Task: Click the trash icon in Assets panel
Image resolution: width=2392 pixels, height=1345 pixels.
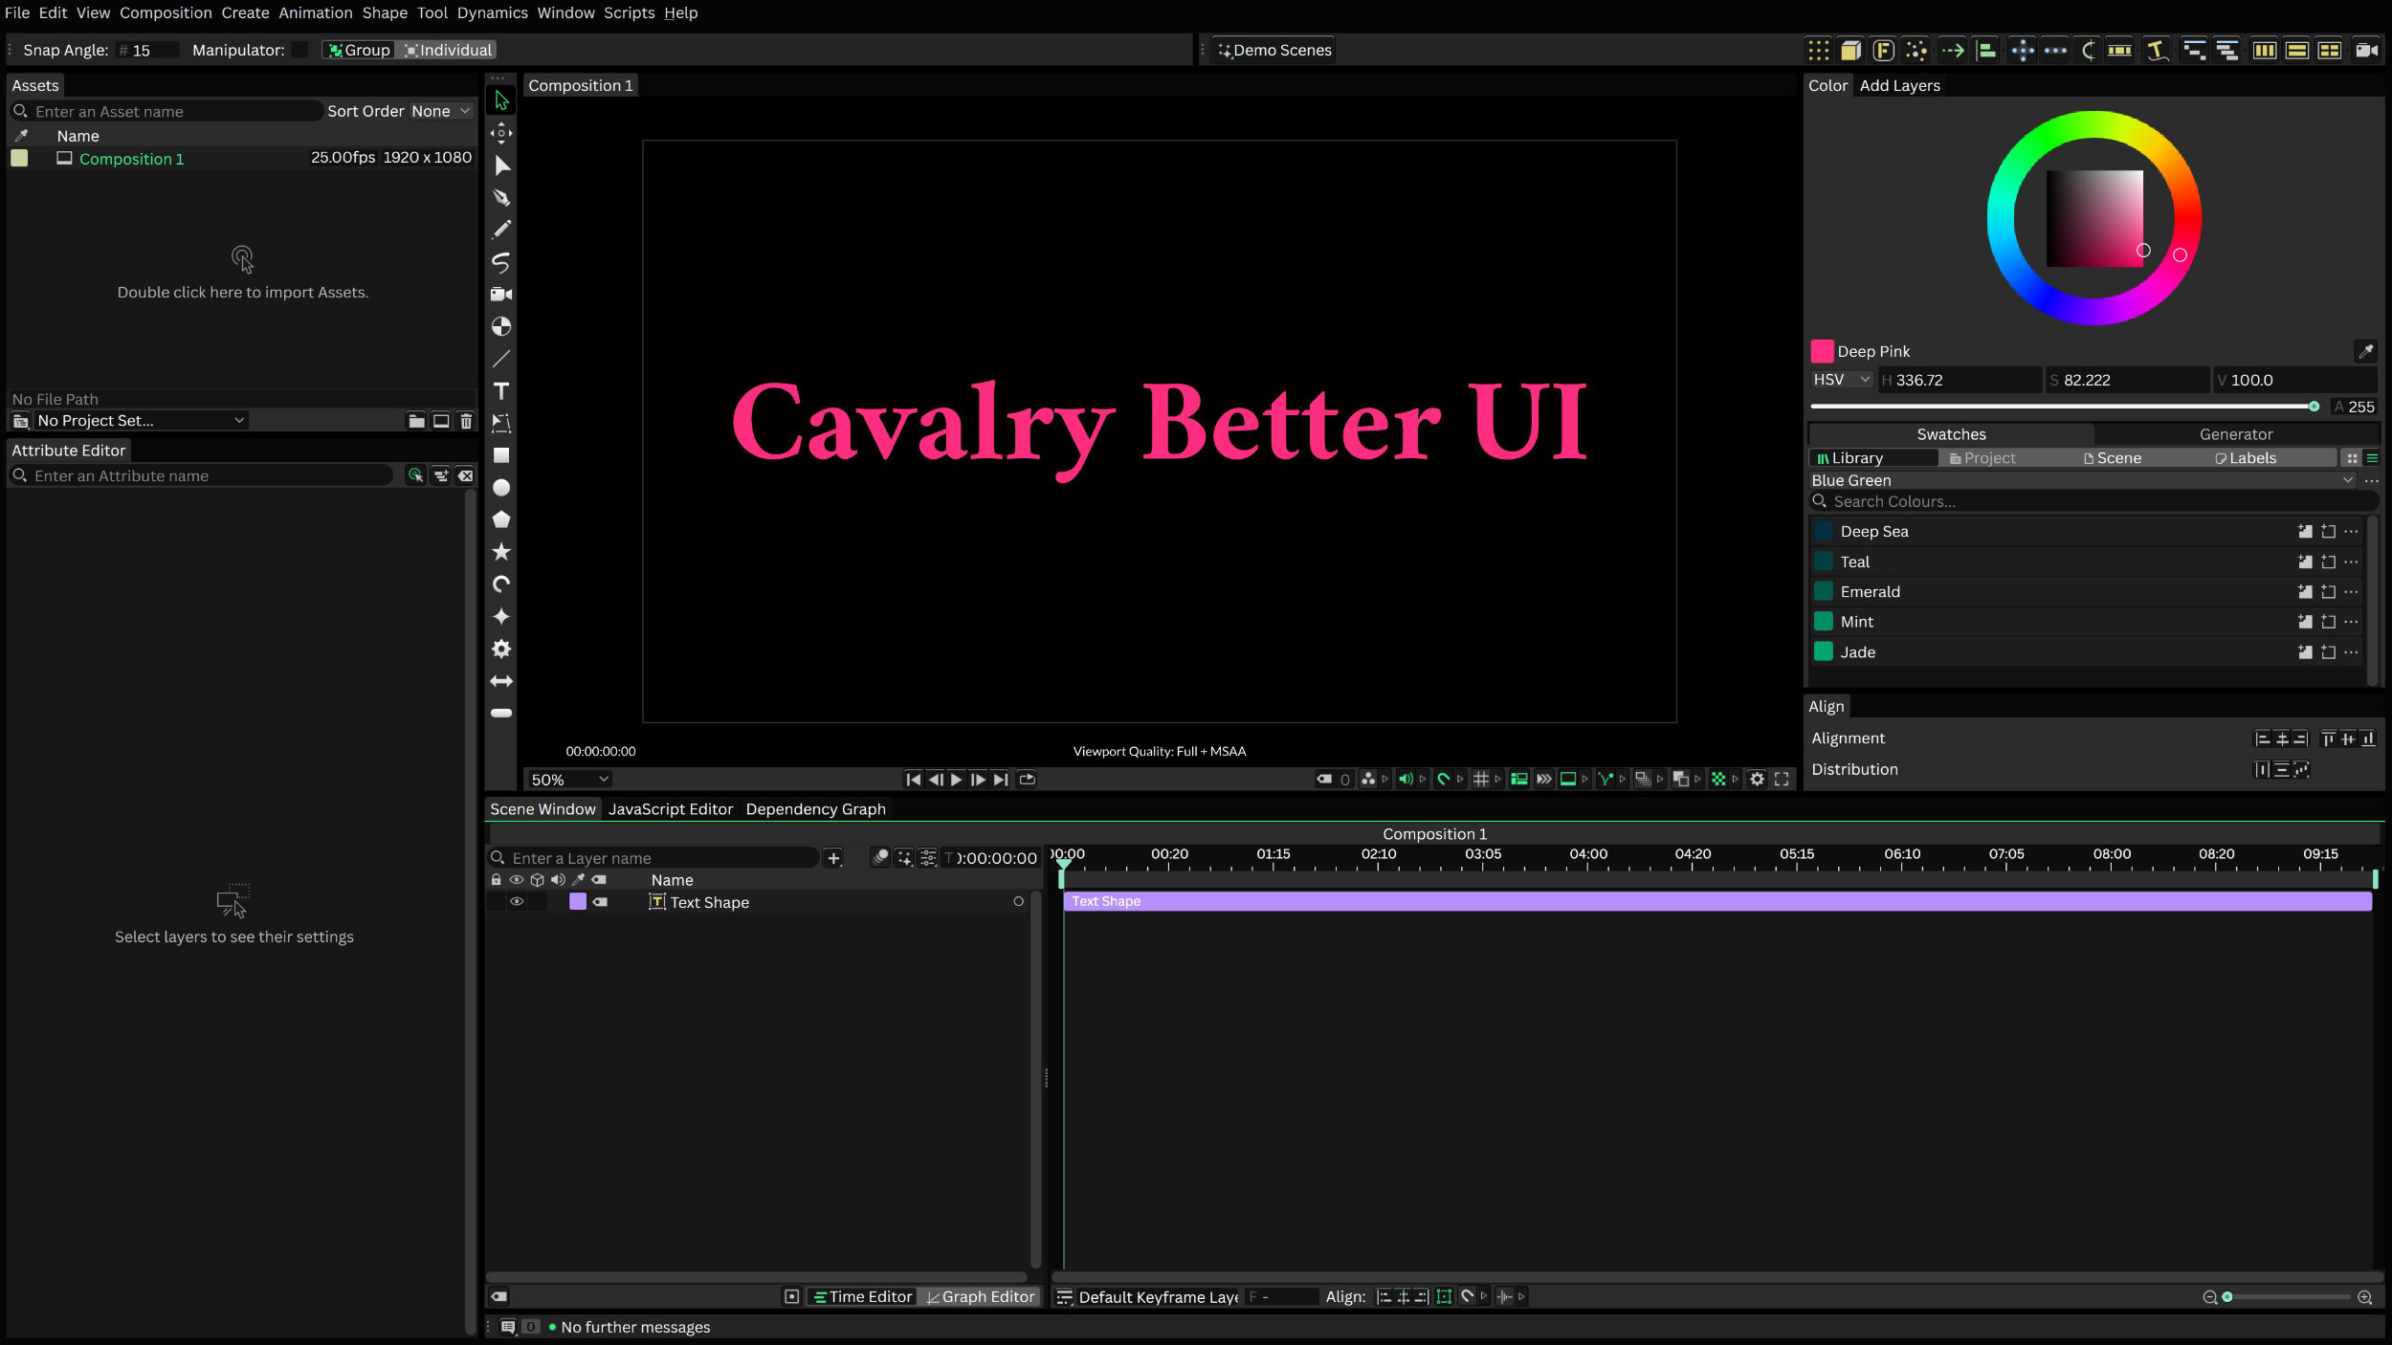Action: tap(466, 421)
